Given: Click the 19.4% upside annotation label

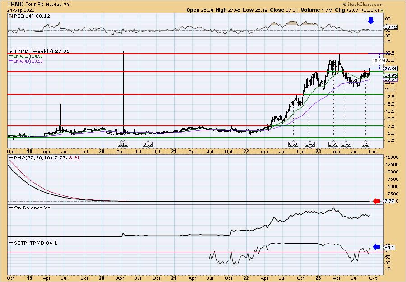Looking at the screenshot, I should tap(378, 60).
